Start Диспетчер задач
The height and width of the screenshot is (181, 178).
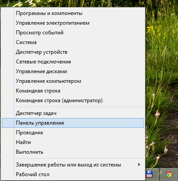click(x=73, y=113)
